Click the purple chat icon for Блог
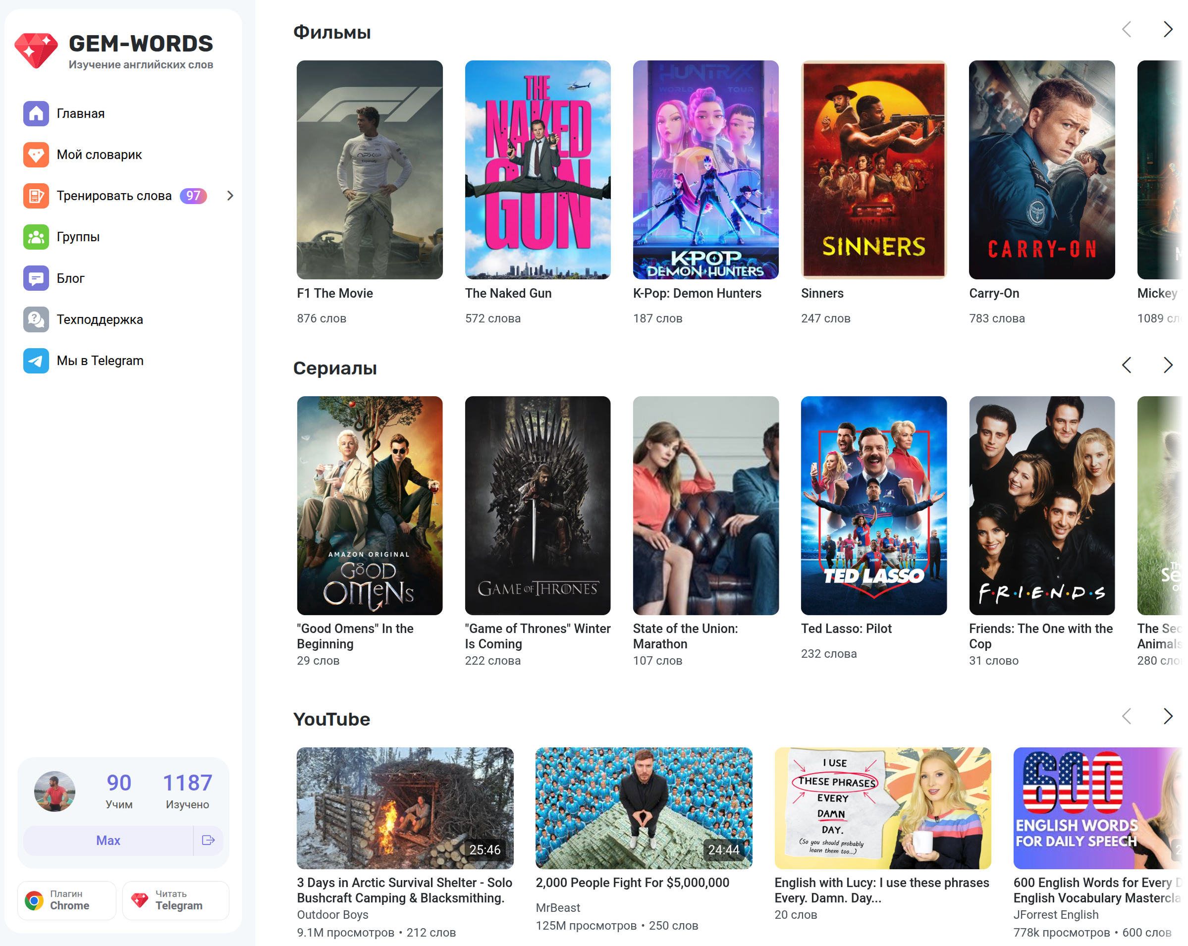 36,278
